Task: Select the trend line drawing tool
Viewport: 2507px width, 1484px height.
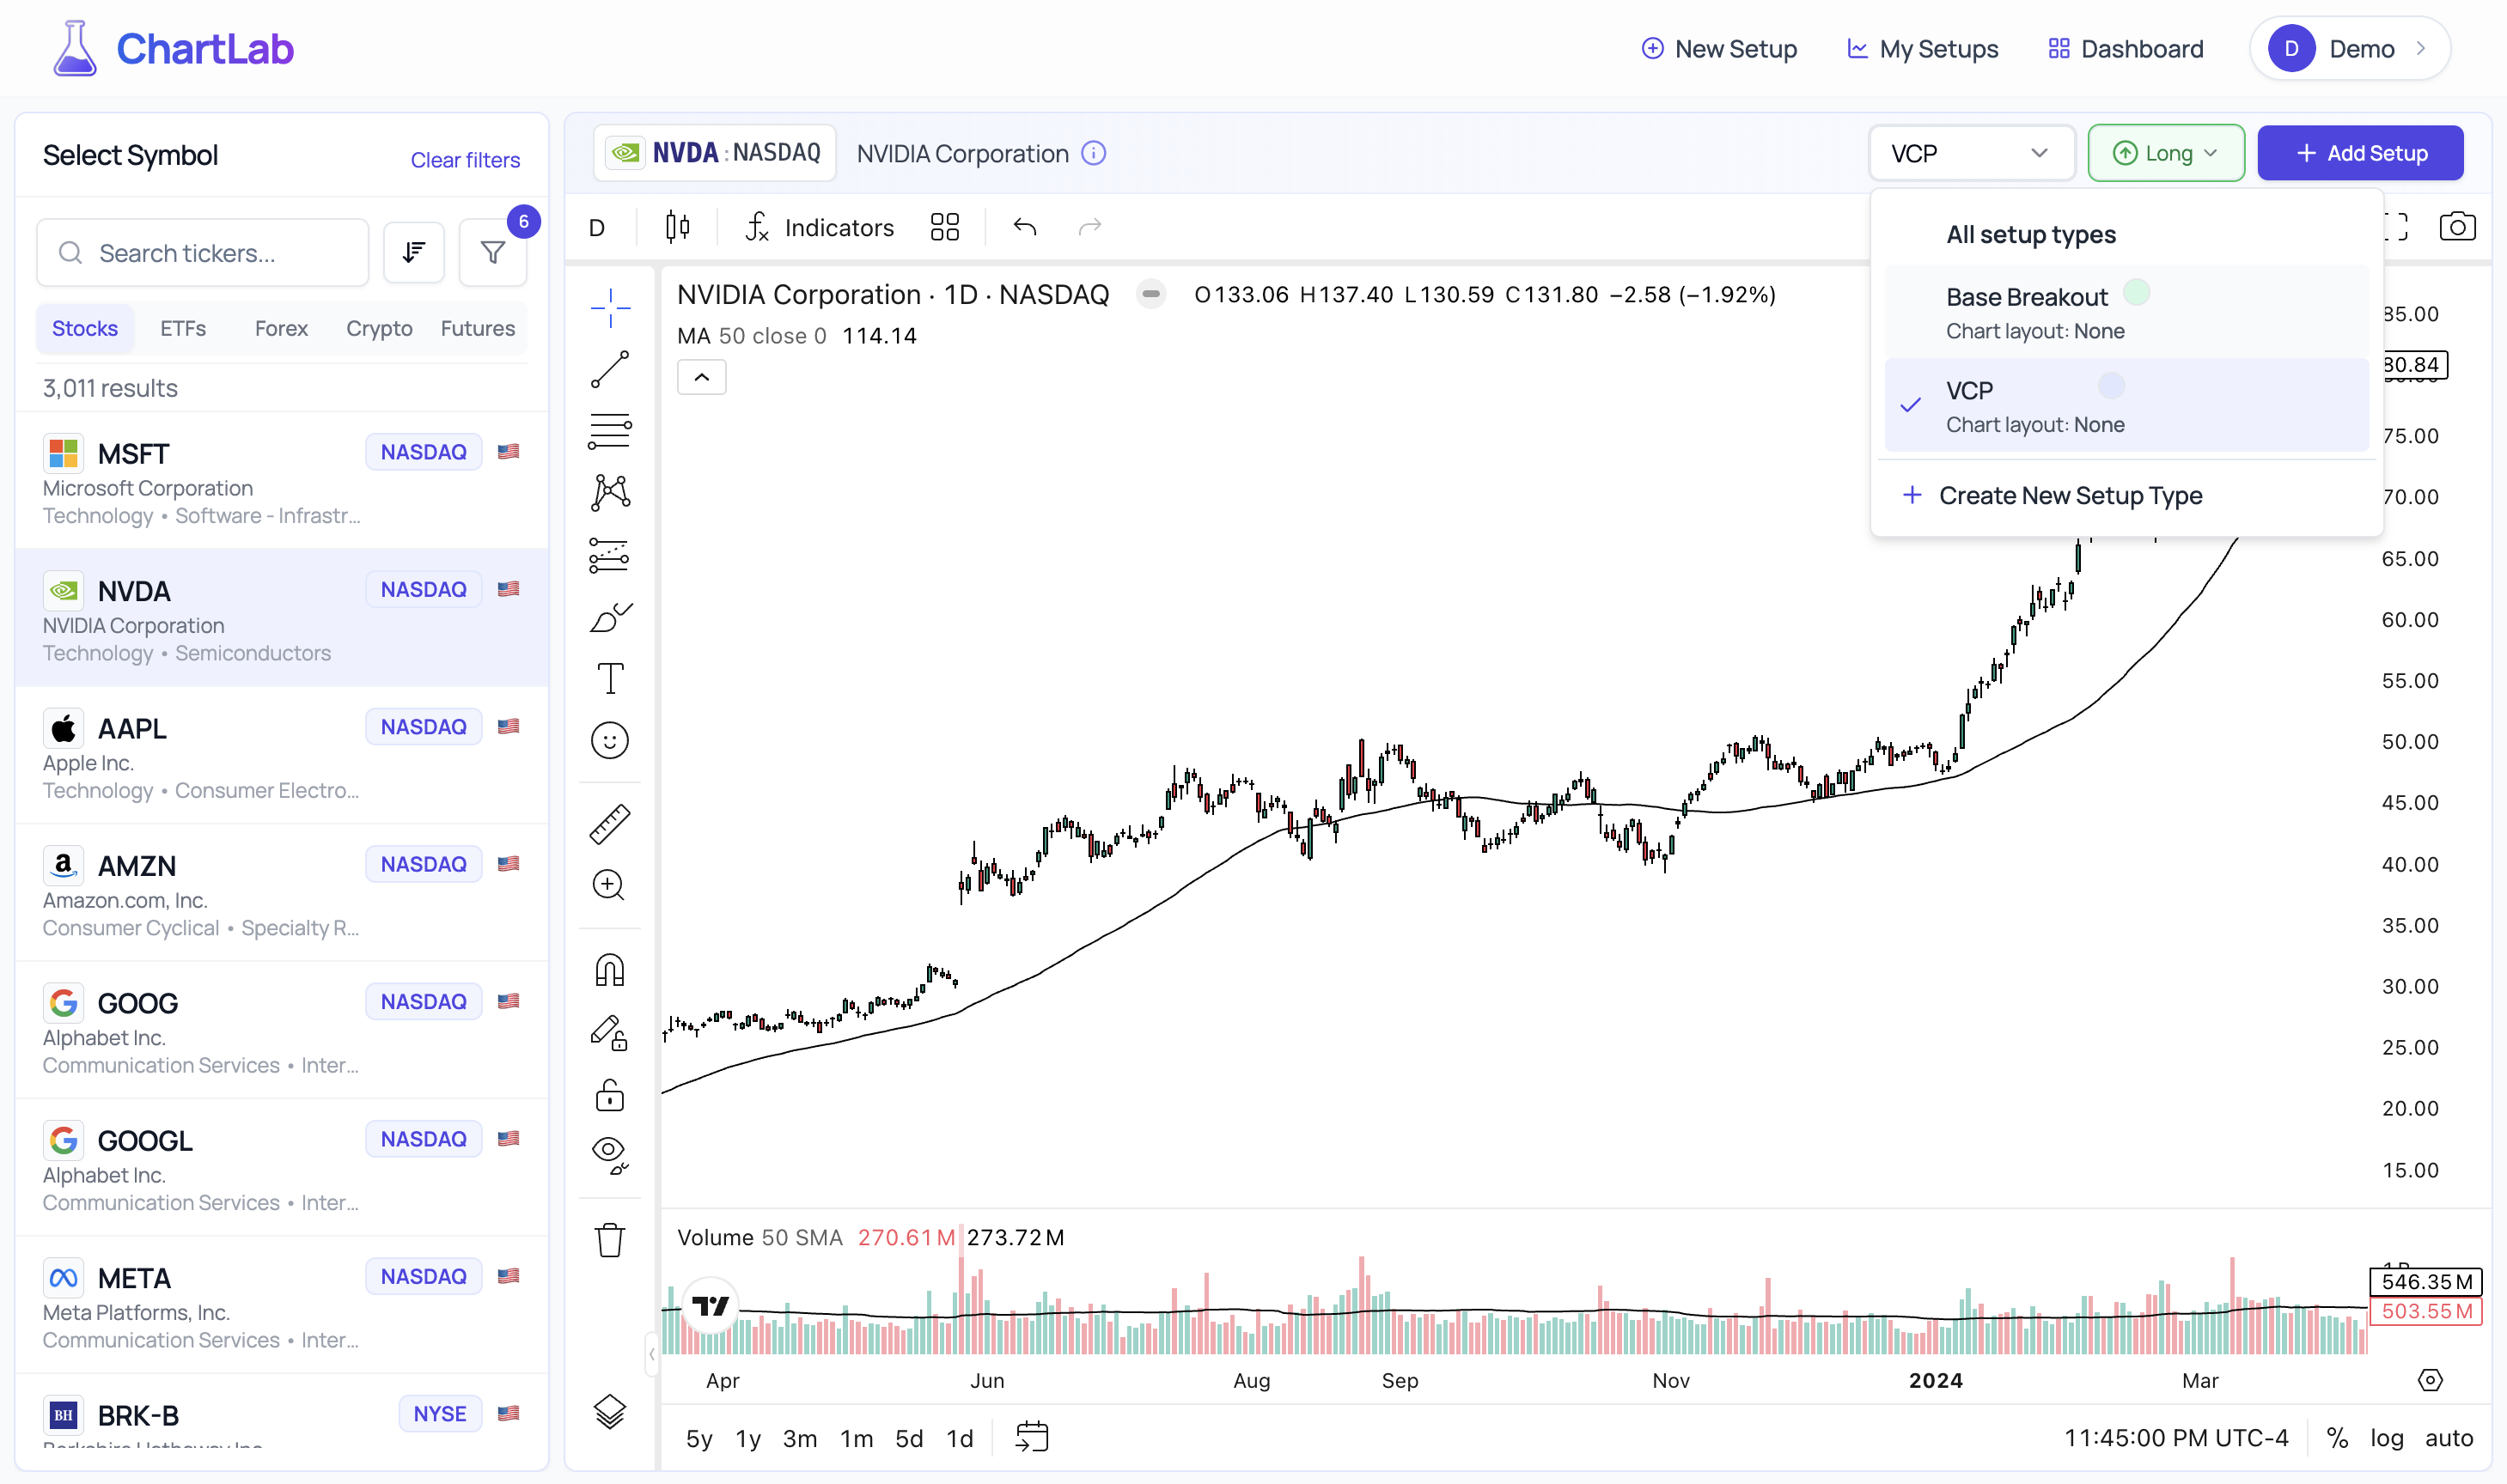Action: 609,369
